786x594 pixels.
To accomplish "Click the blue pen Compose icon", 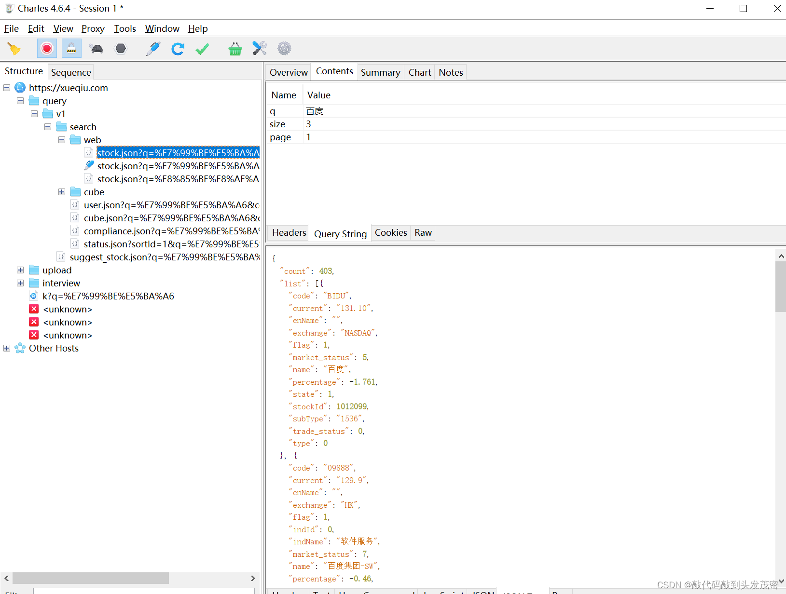I will [x=153, y=49].
